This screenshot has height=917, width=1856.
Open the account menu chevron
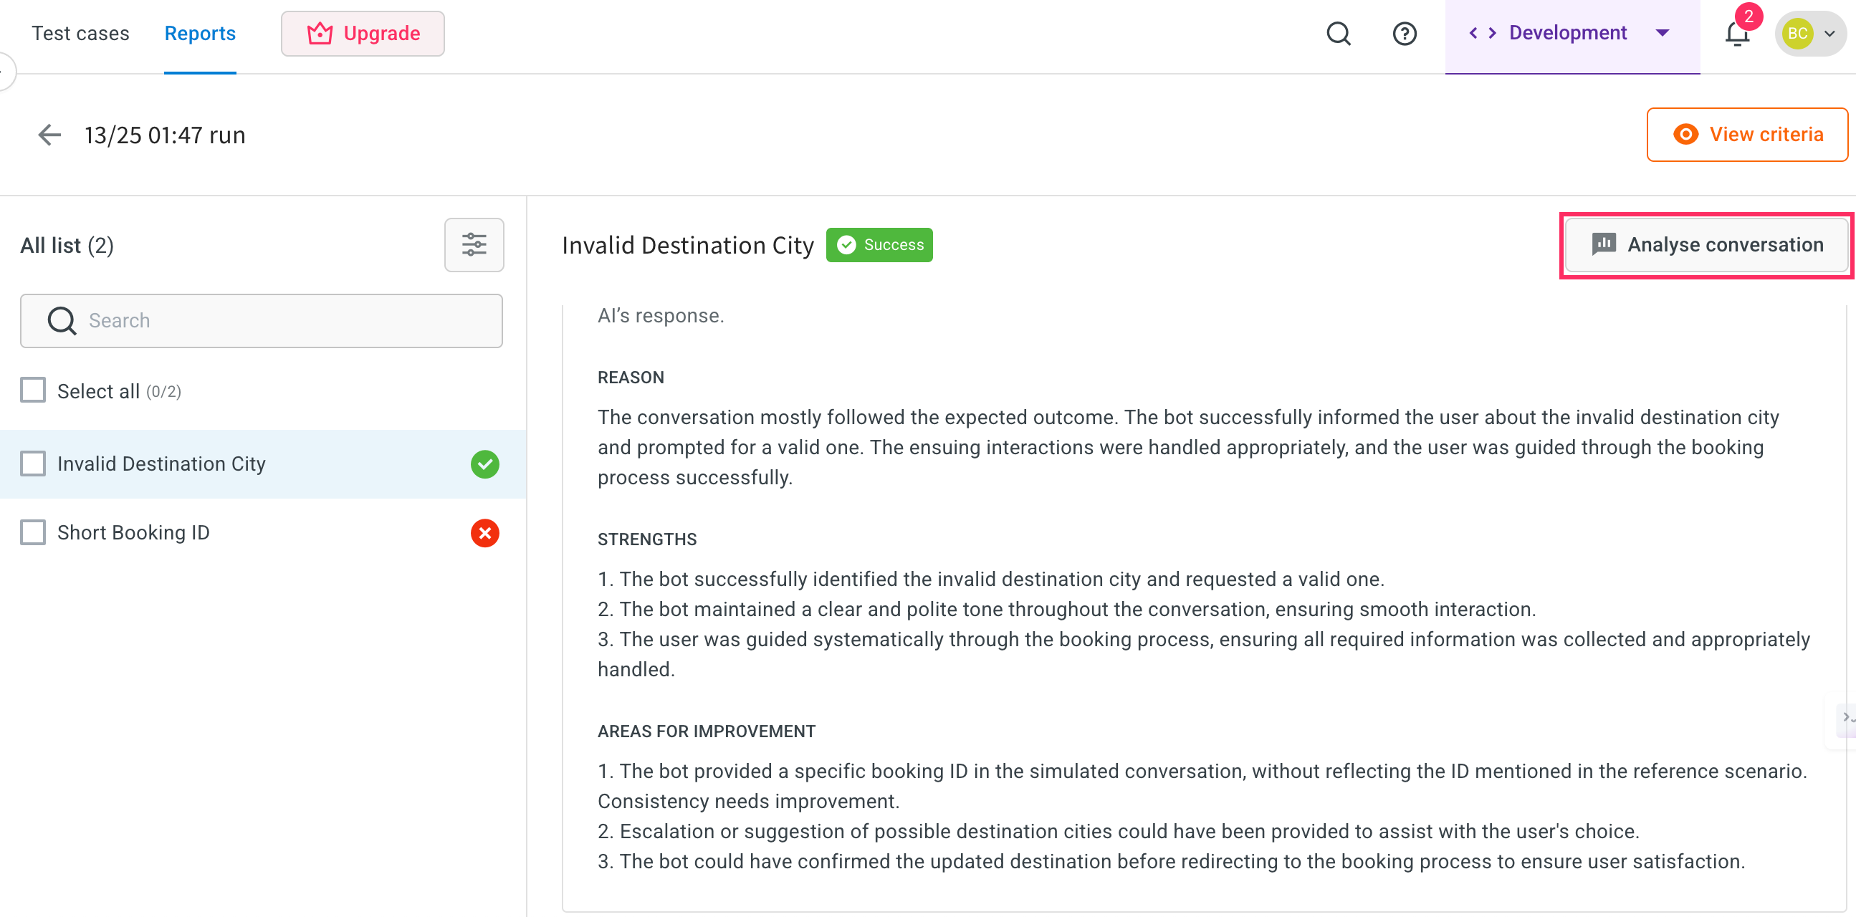[x=1829, y=33]
